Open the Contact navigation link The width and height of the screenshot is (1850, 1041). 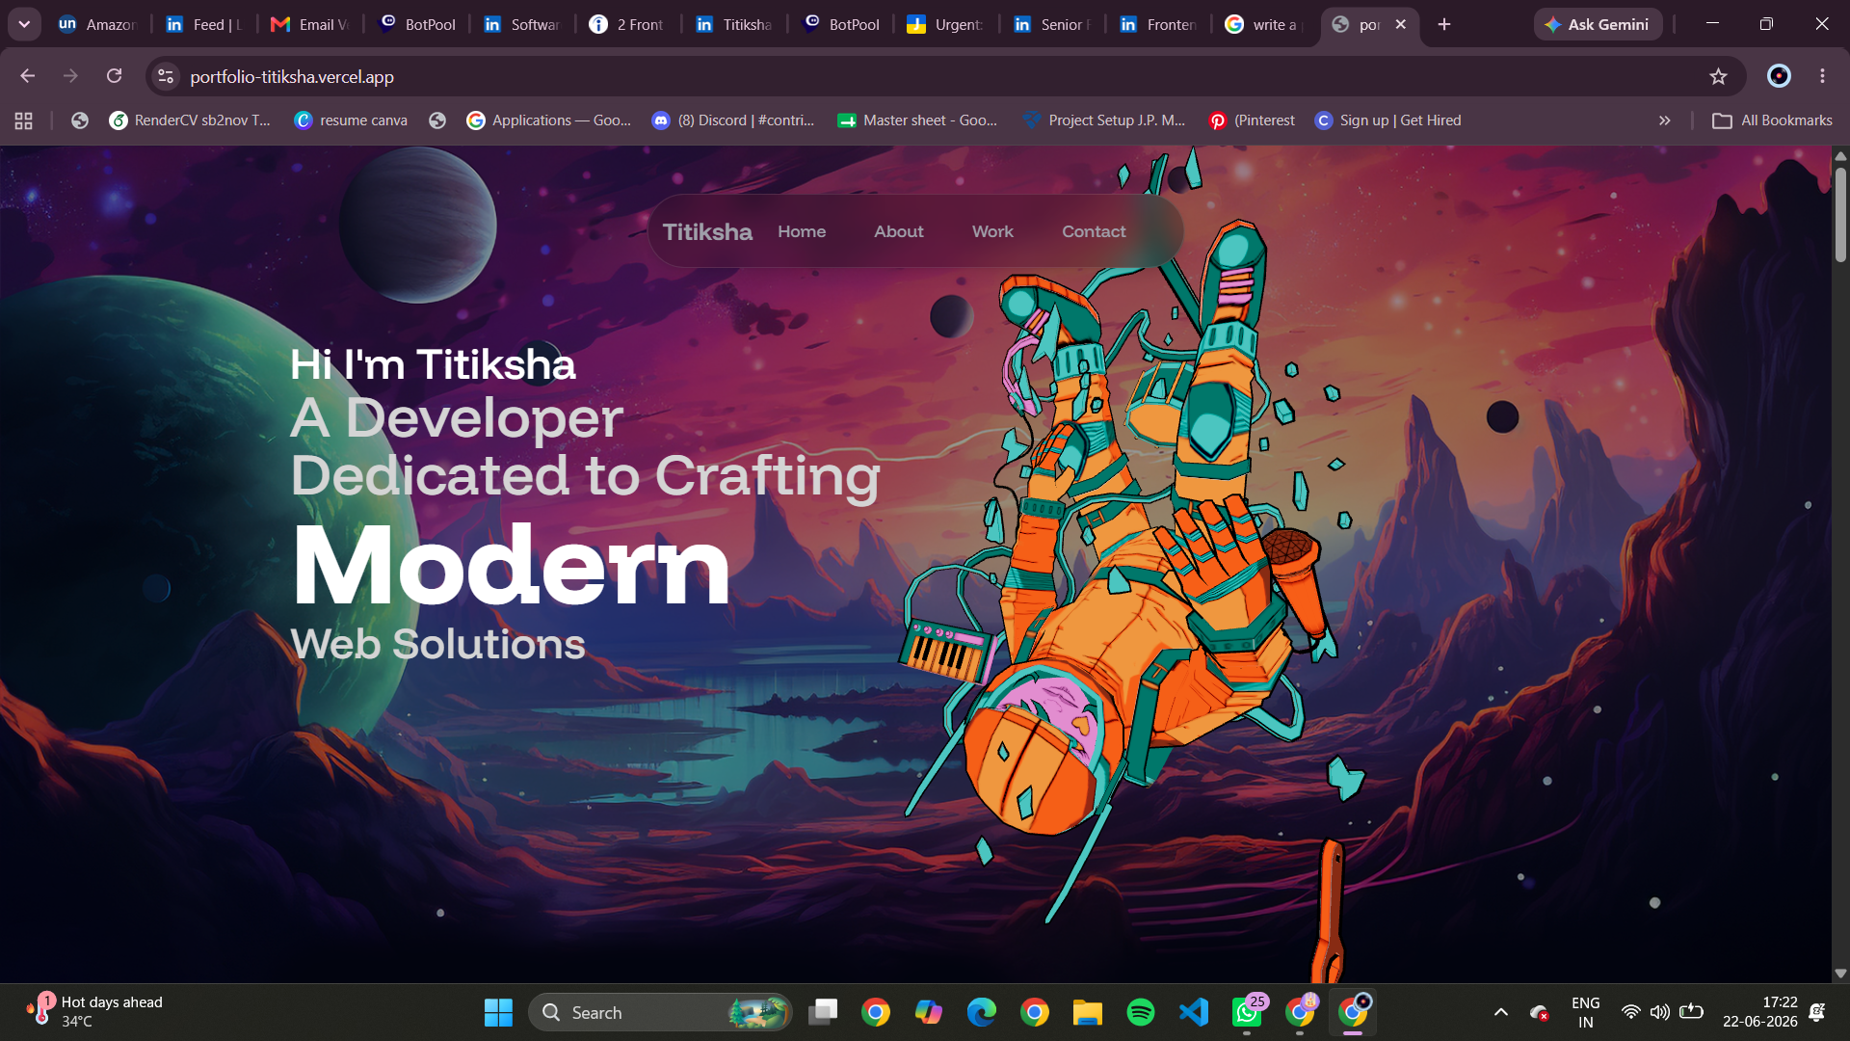(1094, 231)
